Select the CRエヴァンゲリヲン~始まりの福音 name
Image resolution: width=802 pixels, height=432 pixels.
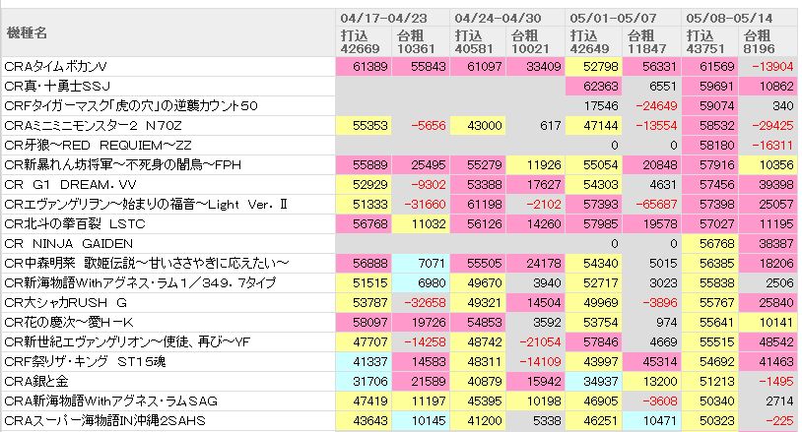click(146, 205)
